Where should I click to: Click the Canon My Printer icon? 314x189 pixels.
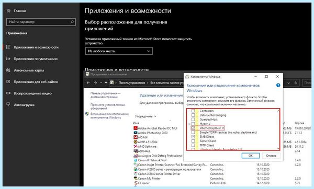tap(136, 179)
